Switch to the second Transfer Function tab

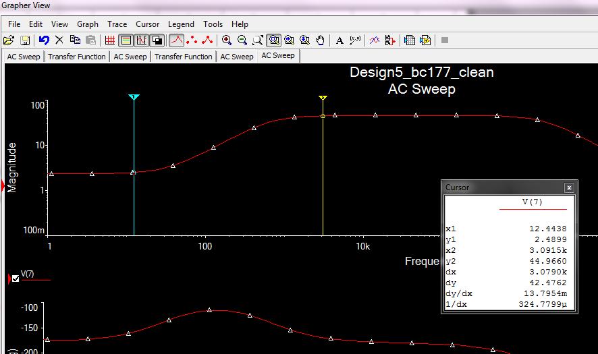(x=184, y=57)
